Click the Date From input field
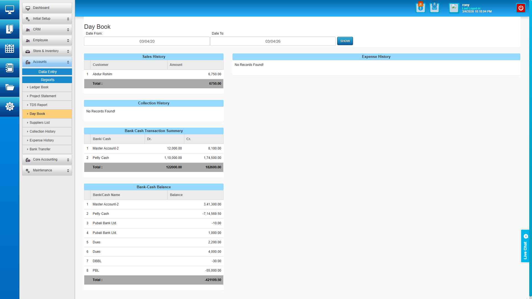This screenshot has width=532, height=299. (147, 41)
